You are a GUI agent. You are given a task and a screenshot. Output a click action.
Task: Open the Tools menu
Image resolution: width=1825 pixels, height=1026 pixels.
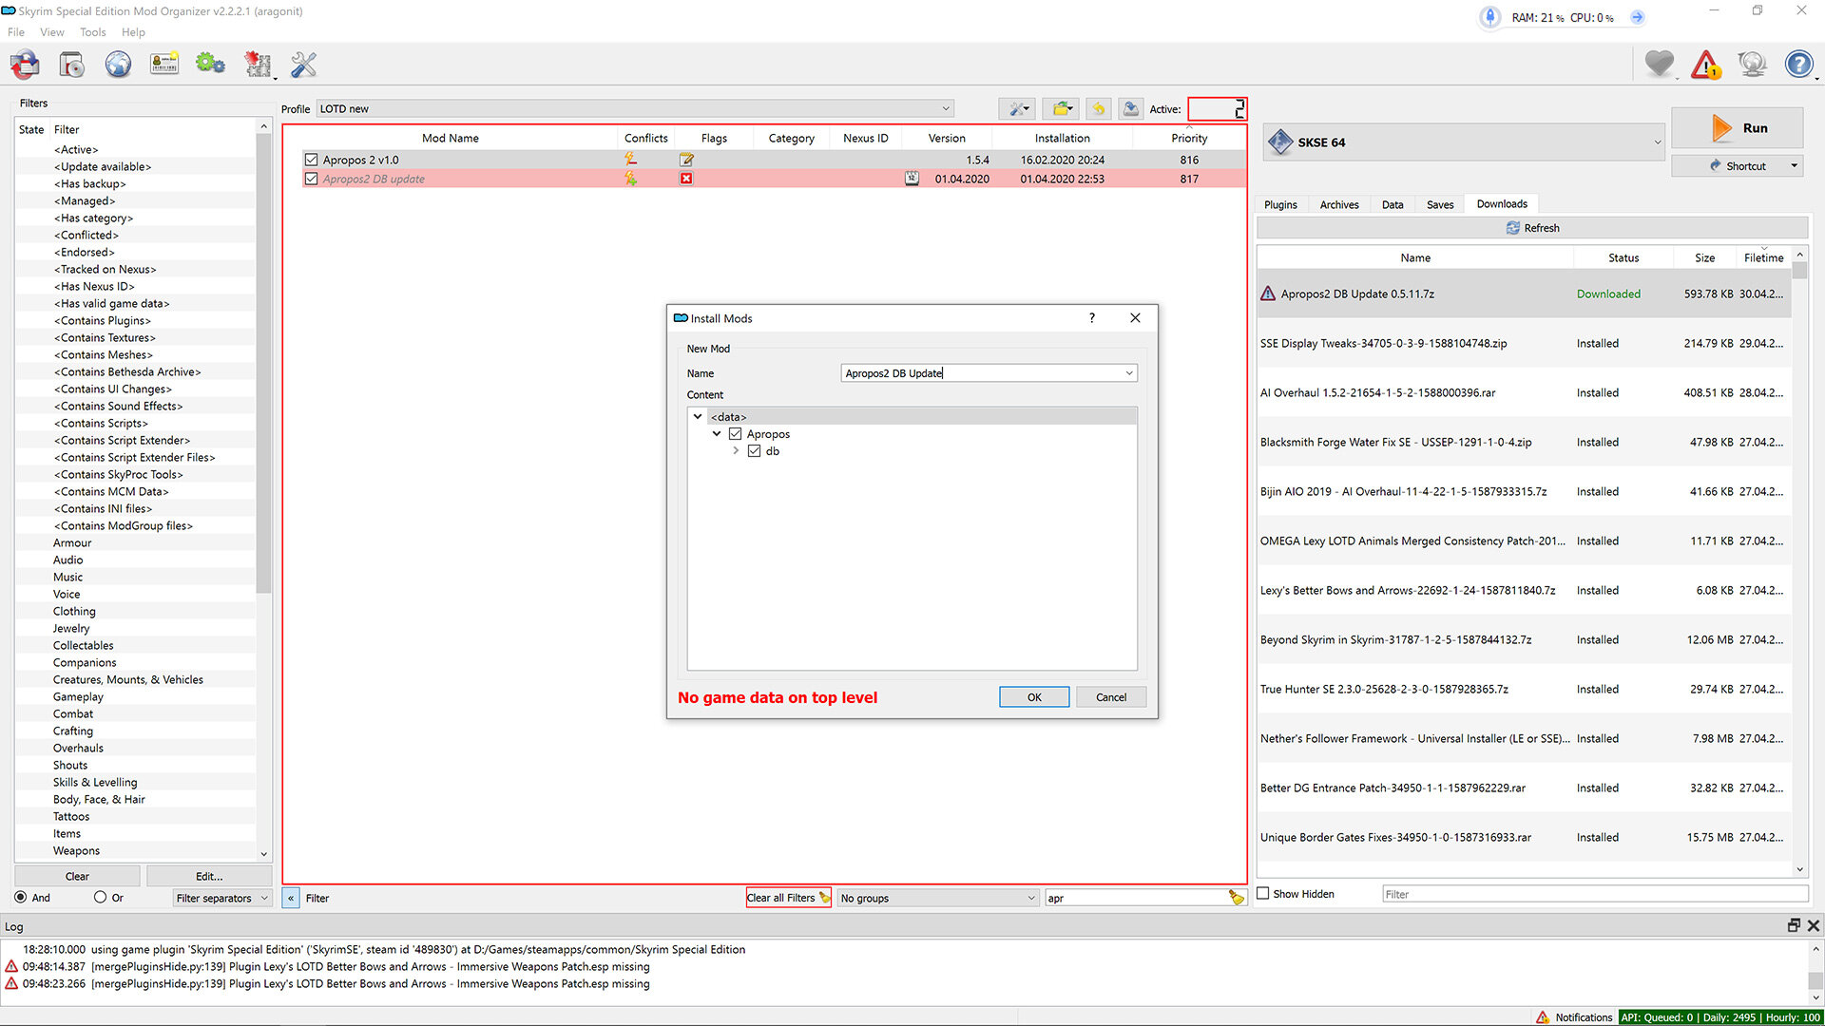93,32
